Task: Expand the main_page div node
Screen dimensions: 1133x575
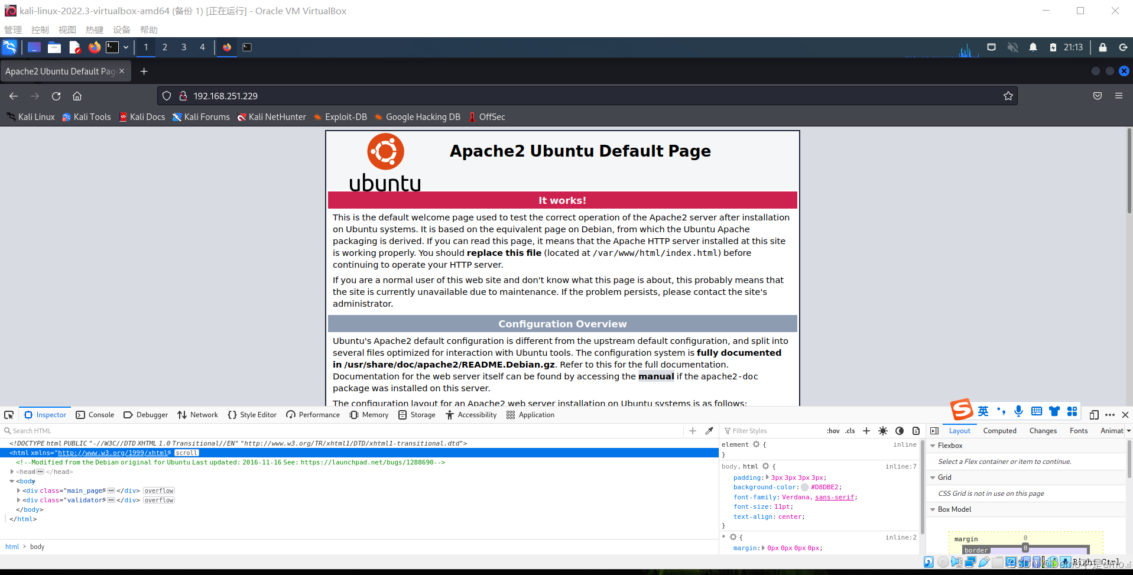Action: 18,491
